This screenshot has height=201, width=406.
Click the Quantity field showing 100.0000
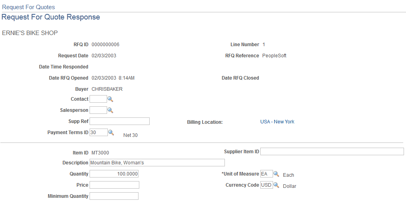114,174
